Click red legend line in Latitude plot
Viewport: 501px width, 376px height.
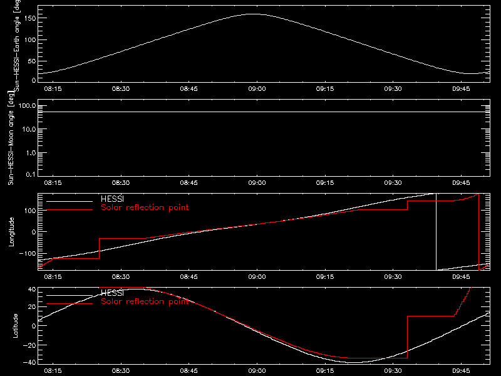tap(70, 304)
